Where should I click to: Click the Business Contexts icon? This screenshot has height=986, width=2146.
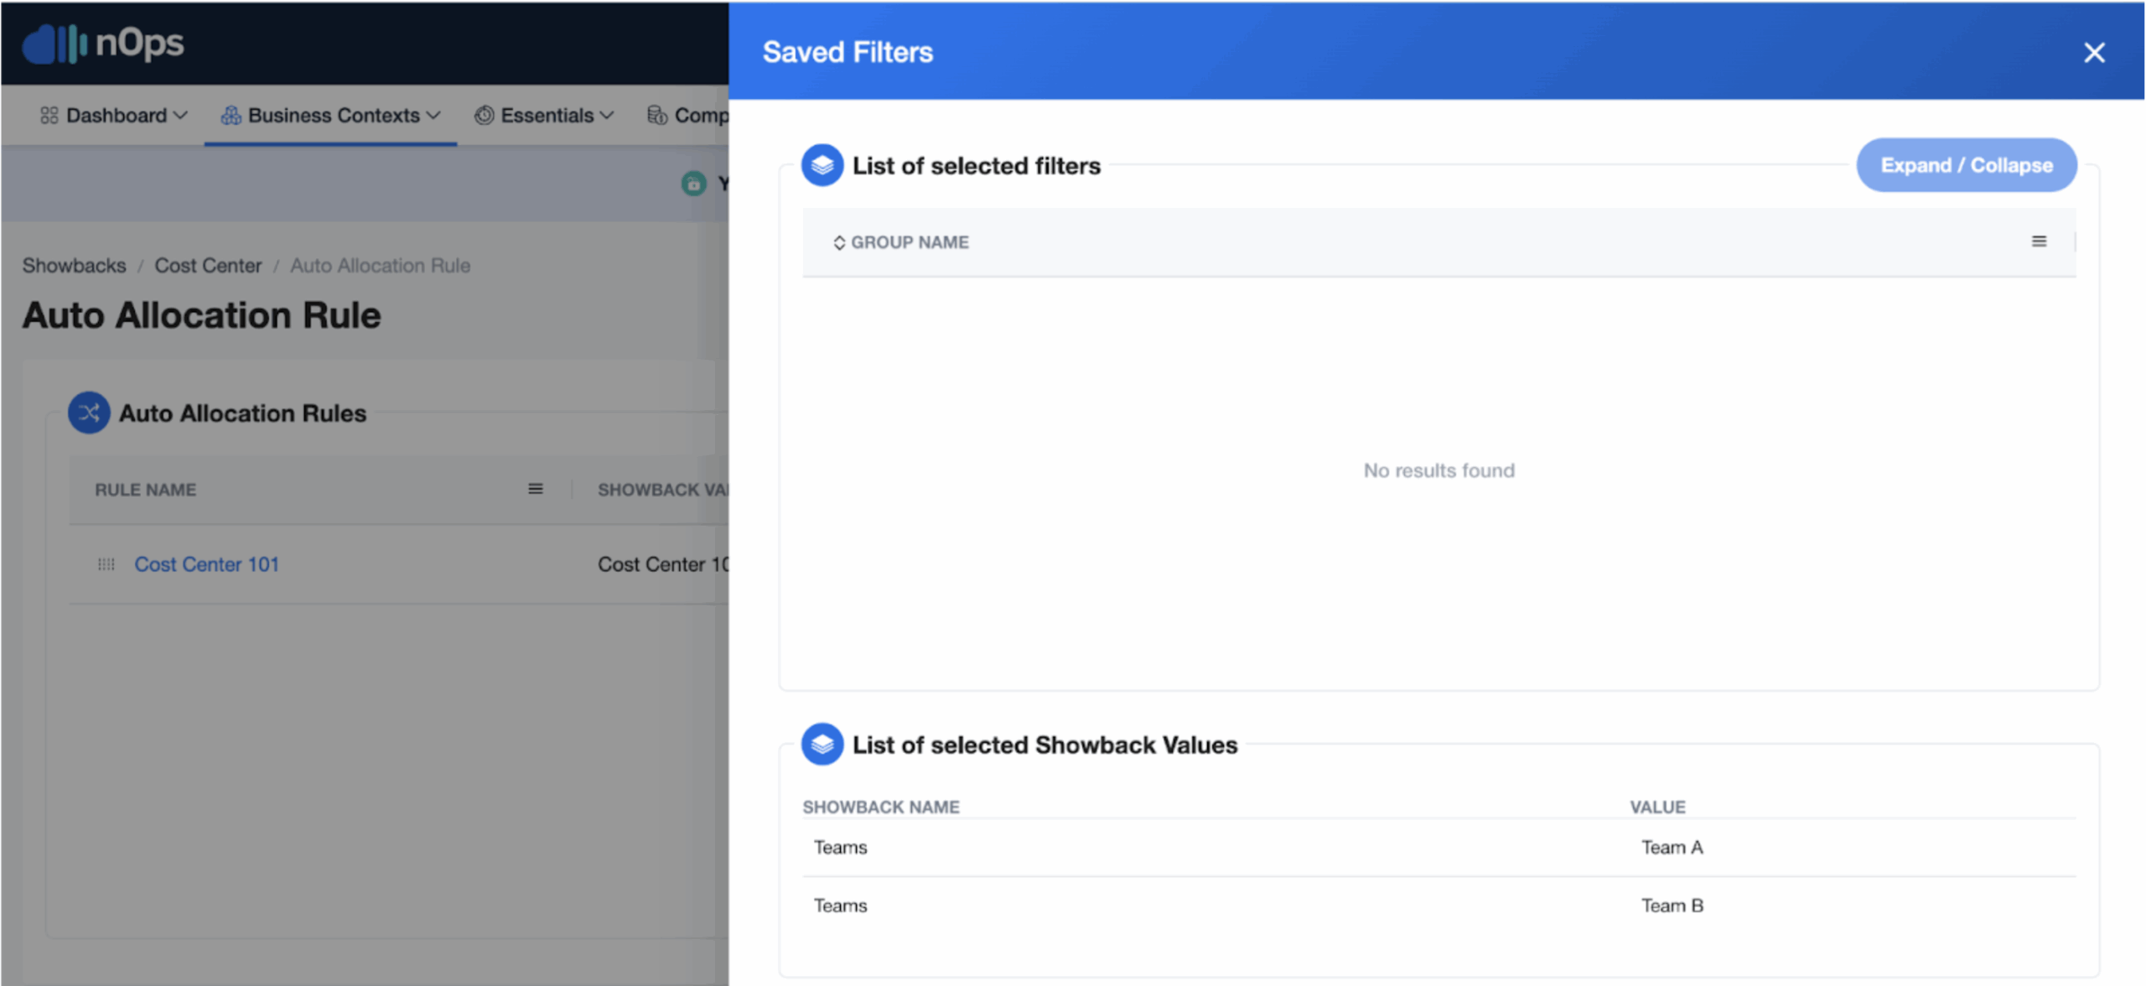[231, 115]
